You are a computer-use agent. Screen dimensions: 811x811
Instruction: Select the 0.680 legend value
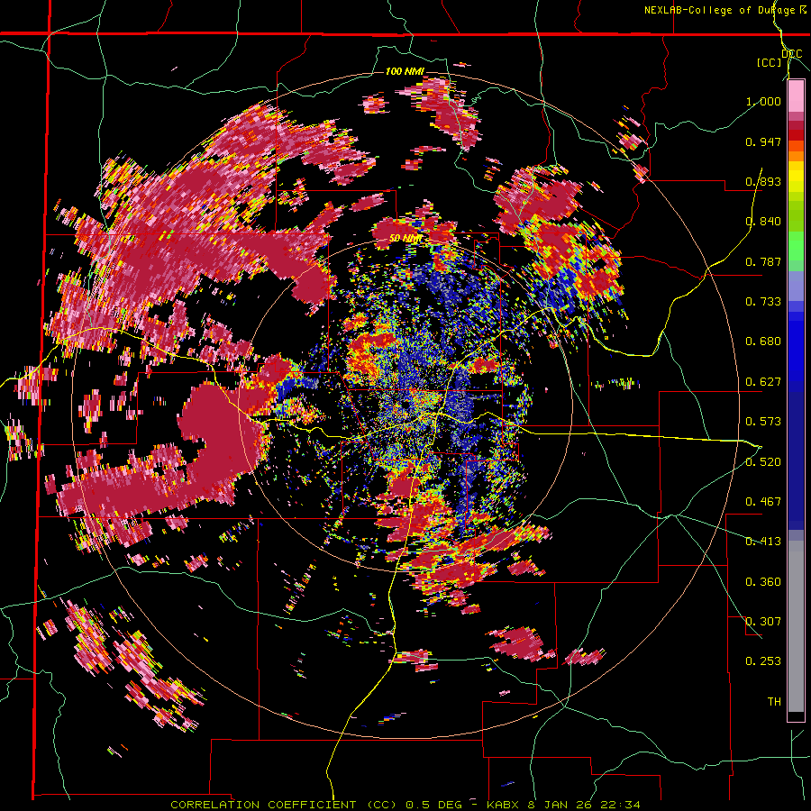tap(763, 342)
